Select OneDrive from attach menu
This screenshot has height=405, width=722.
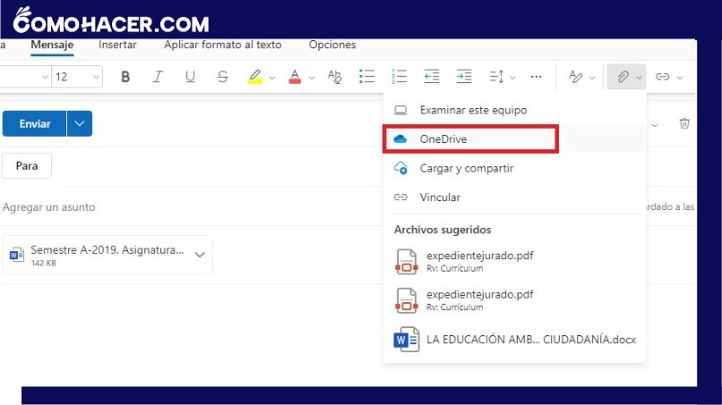coord(514,139)
